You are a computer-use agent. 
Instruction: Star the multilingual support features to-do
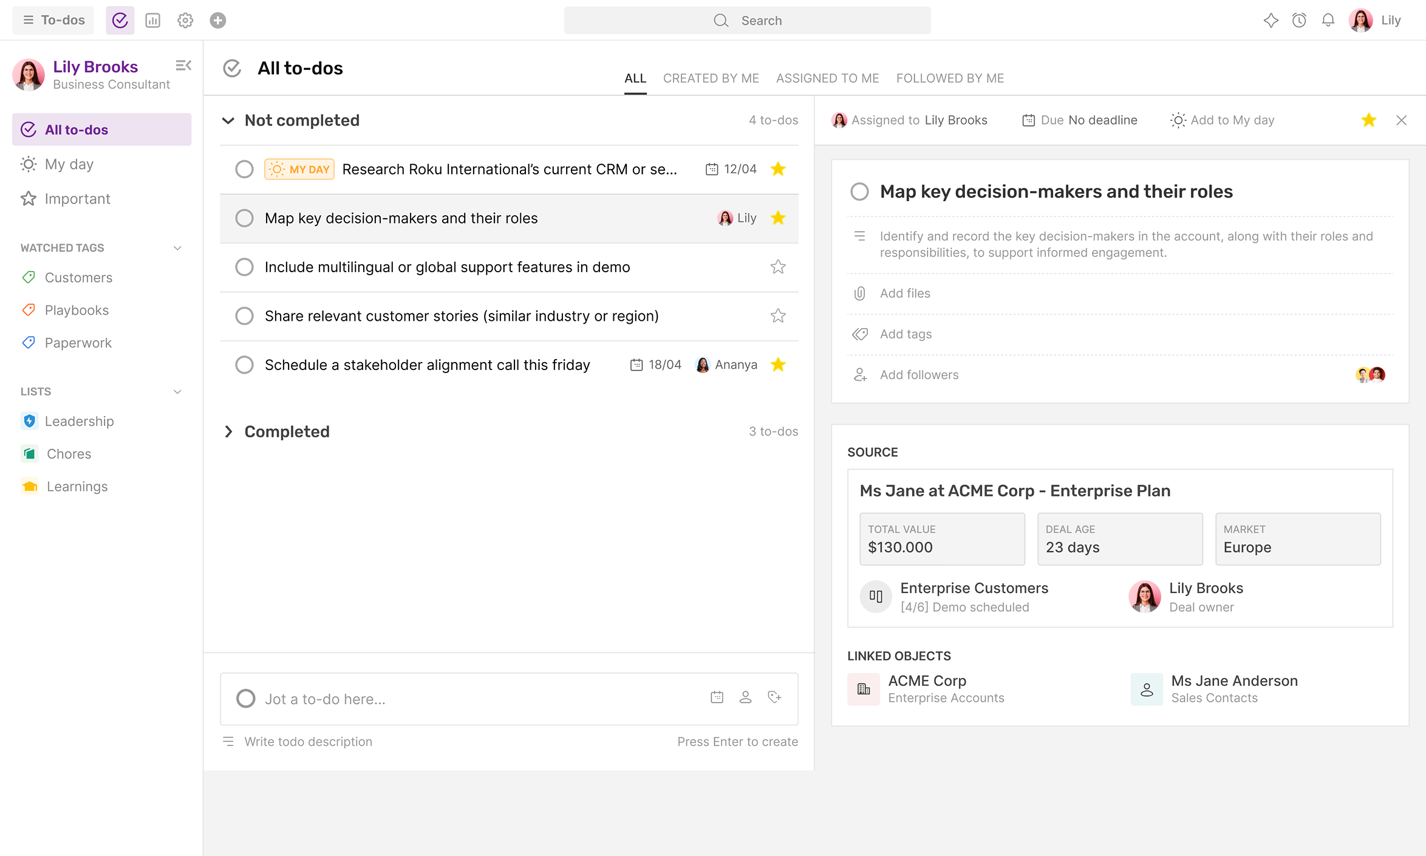778,267
